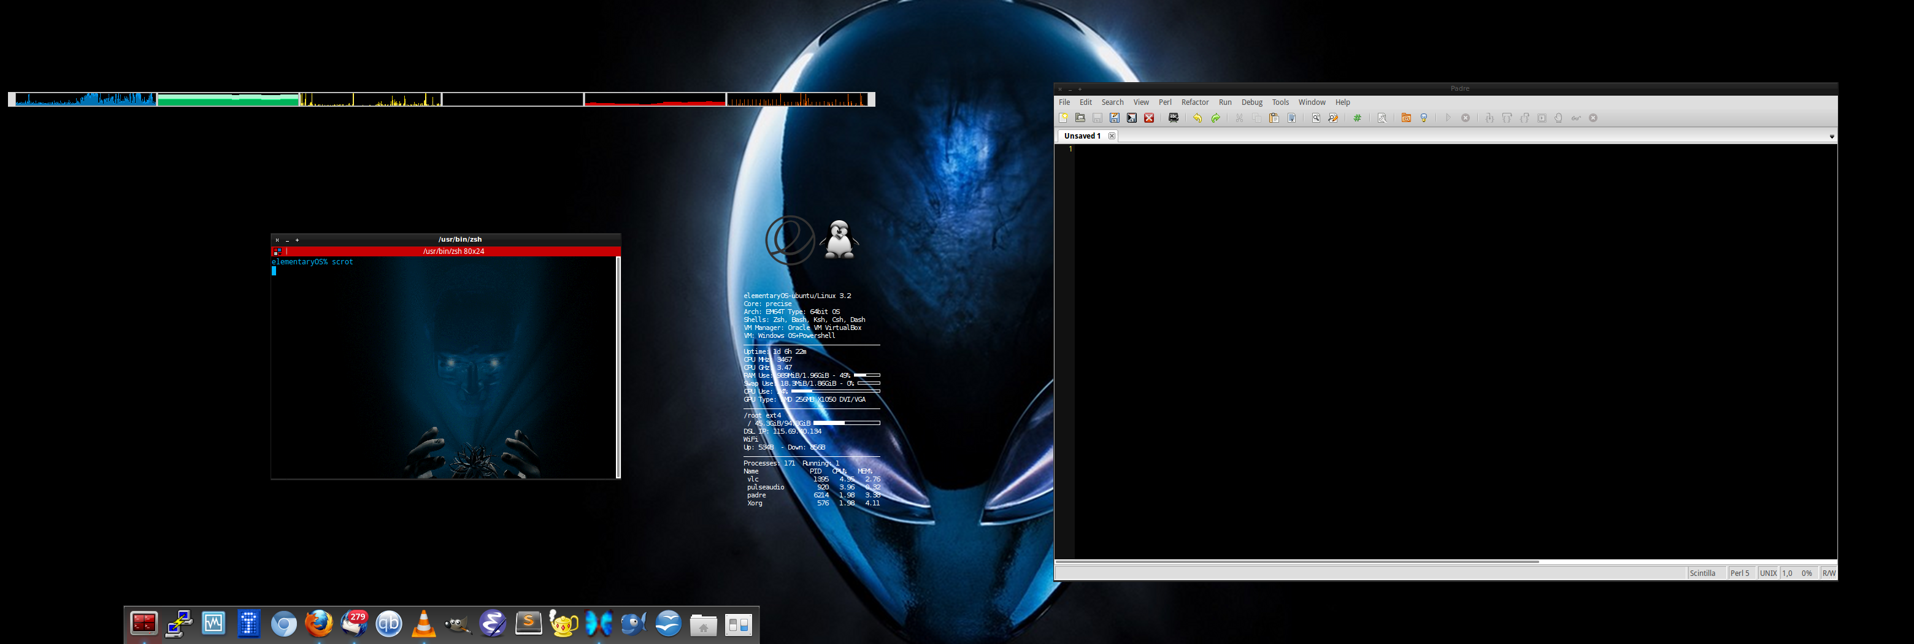Undo the last edit in Padre
The height and width of the screenshot is (644, 1914).
pyautogui.click(x=1197, y=118)
